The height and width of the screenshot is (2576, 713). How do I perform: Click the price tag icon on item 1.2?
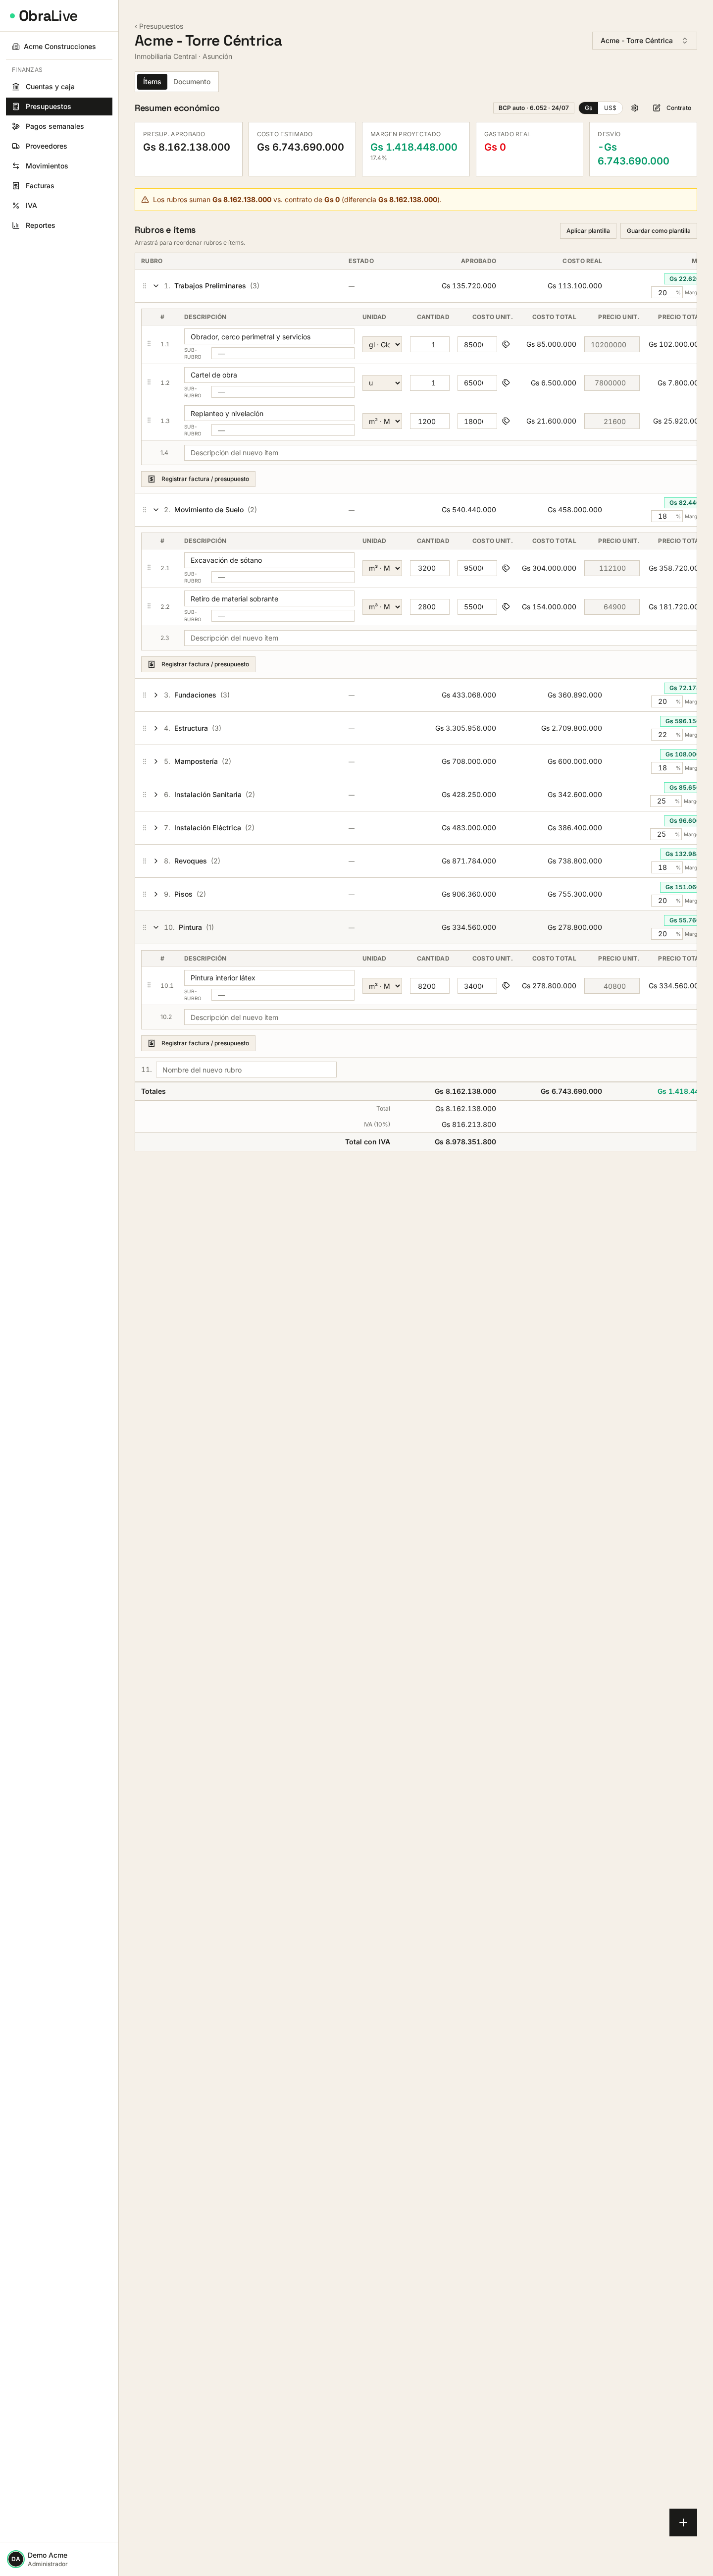pyautogui.click(x=506, y=383)
